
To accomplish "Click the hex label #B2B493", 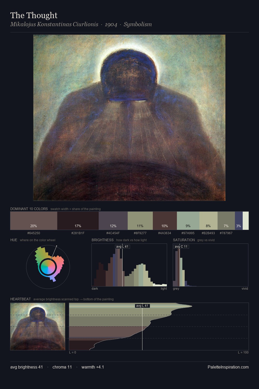I will [x=208, y=233].
